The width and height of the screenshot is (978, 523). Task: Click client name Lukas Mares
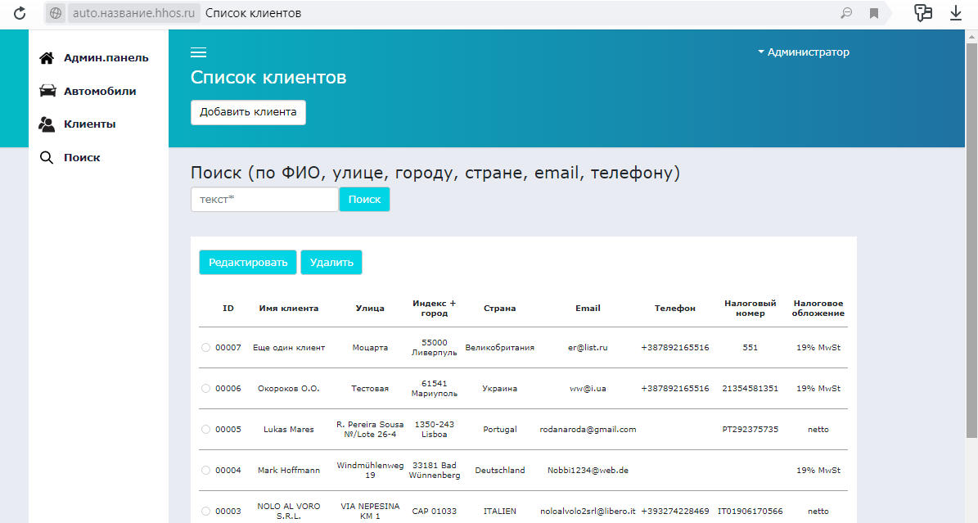click(289, 430)
